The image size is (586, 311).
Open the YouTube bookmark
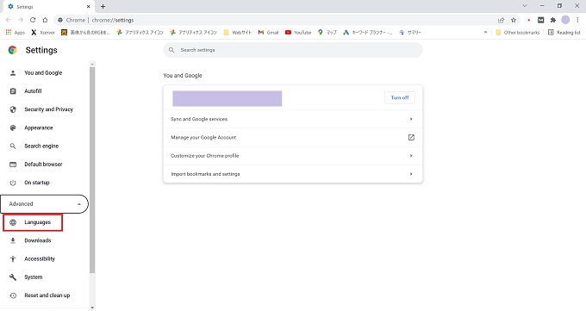[298, 33]
